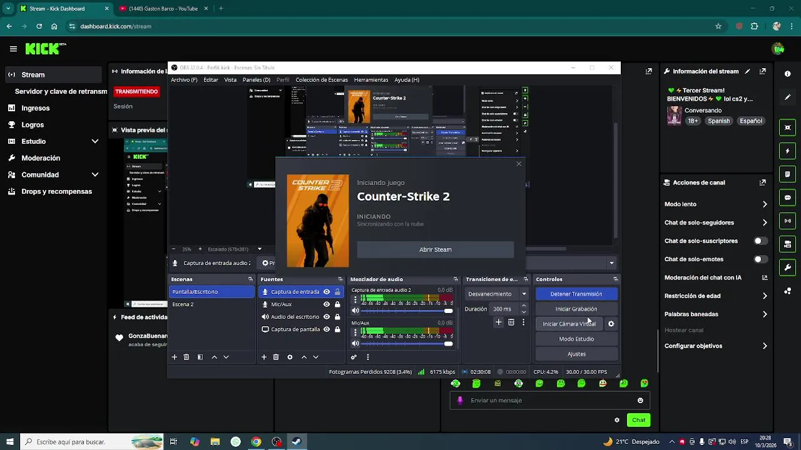Image resolution: width=801 pixels, height=450 pixels.
Task: Open Archivo menu in OBS
Action: (184, 80)
